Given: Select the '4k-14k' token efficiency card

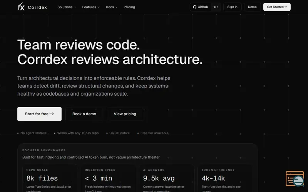Looking at the screenshot, I should (225, 179).
